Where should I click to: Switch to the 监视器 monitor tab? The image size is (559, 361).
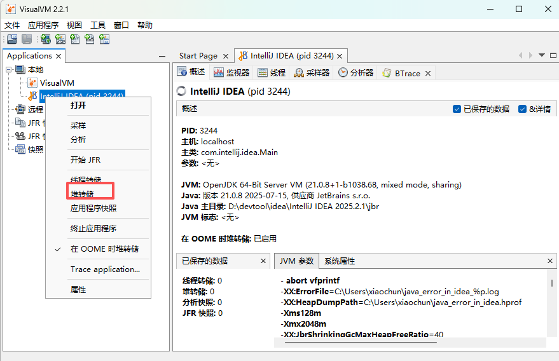coord(231,72)
